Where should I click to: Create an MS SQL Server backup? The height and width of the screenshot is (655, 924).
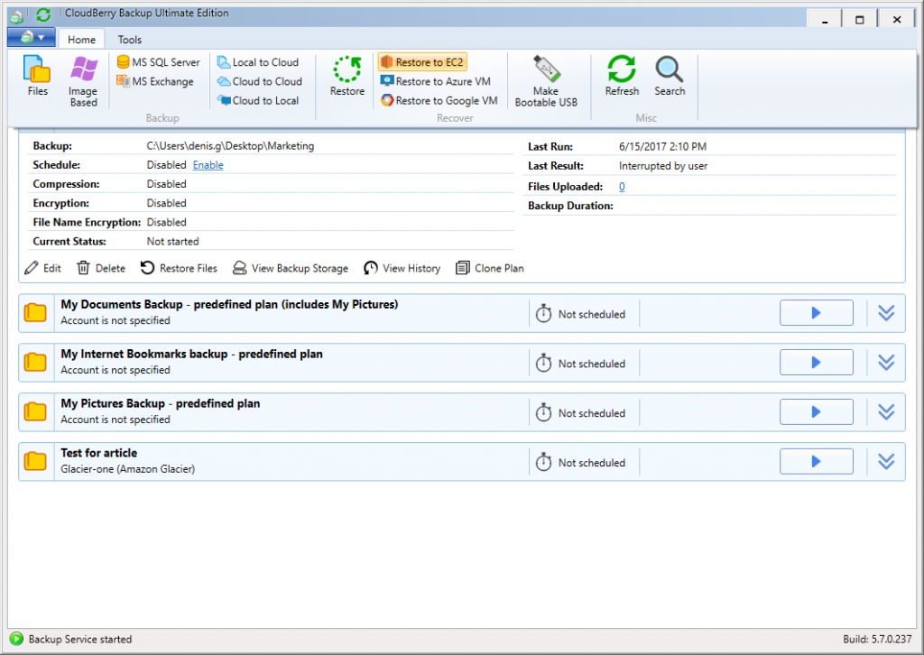coord(159,61)
